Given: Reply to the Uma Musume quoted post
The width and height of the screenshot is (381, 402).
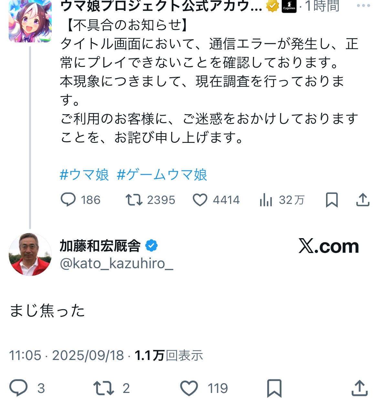Looking at the screenshot, I should 68,200.
